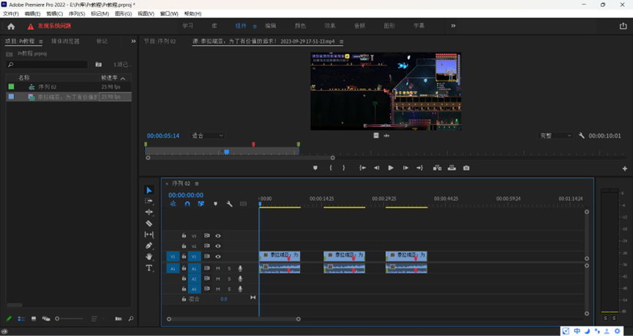
Task: Open the 序列(S) menu
Action: coord(76,14)
